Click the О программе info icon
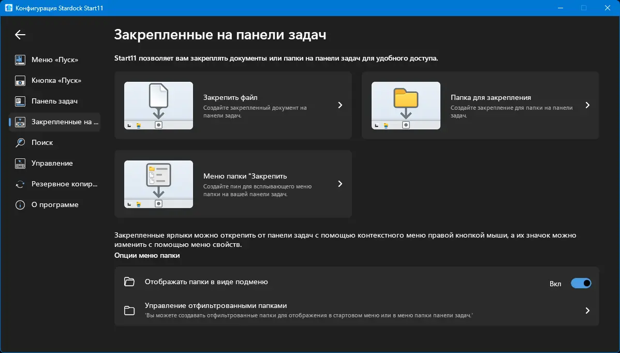 [20, 205]
